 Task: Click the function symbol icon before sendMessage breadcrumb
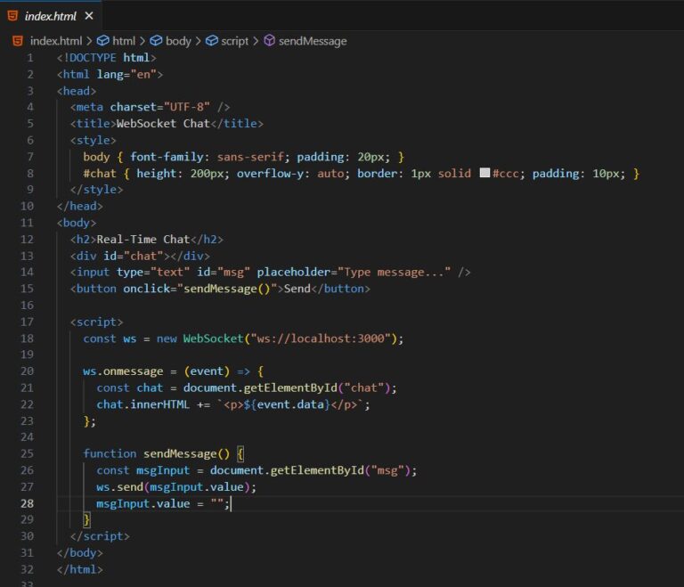tap(269, 41)
